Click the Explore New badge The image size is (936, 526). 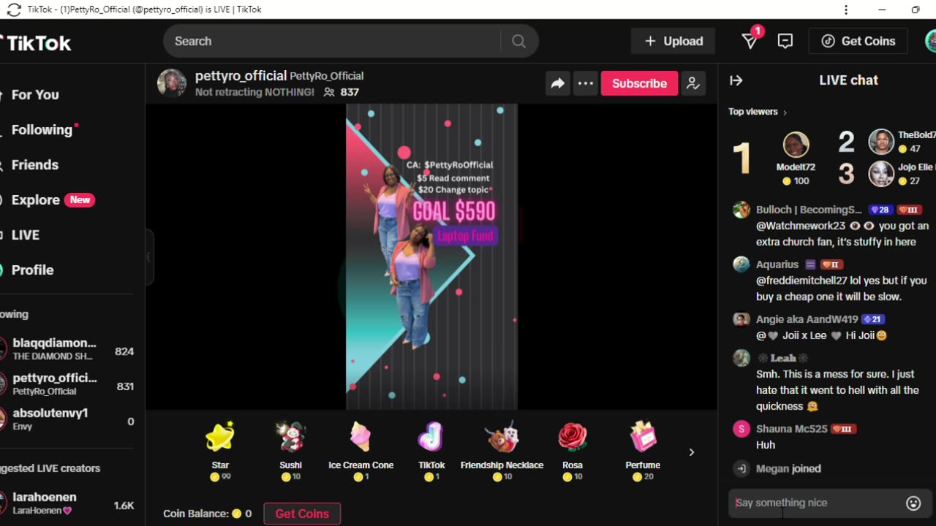coord(80,200)
